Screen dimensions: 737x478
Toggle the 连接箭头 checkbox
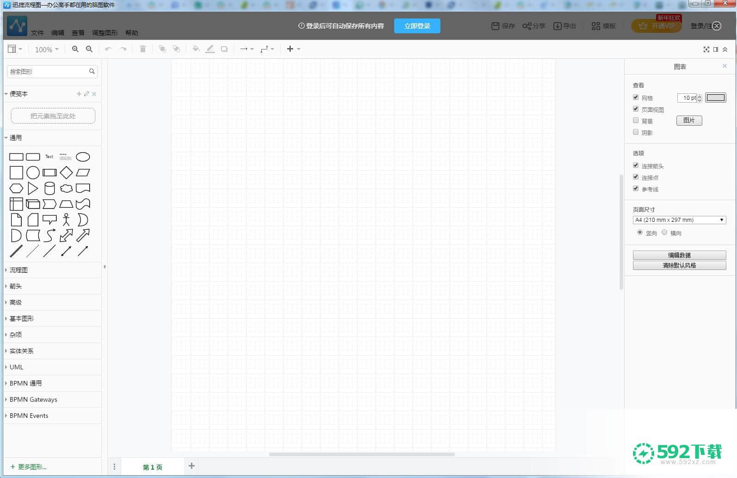636,165
